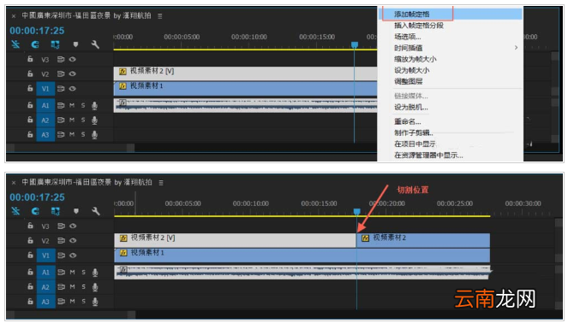This screenshot has height=323, width=568.
Task: Hide track V3 output in lower timeline
Action: coord(73,226)
